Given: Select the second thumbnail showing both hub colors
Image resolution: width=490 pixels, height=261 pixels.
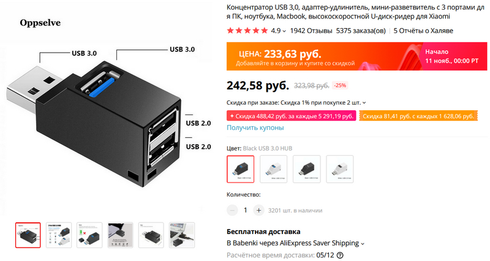Looking at the screenshot, I should [59, 235].
